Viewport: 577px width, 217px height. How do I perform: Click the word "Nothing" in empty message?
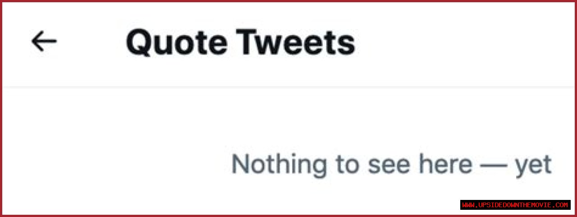tap(279, 164)
